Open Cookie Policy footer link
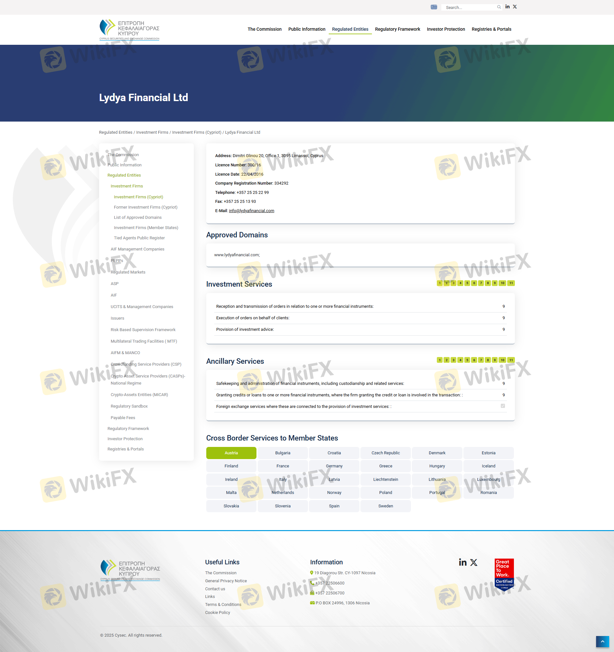 (217, 613)
